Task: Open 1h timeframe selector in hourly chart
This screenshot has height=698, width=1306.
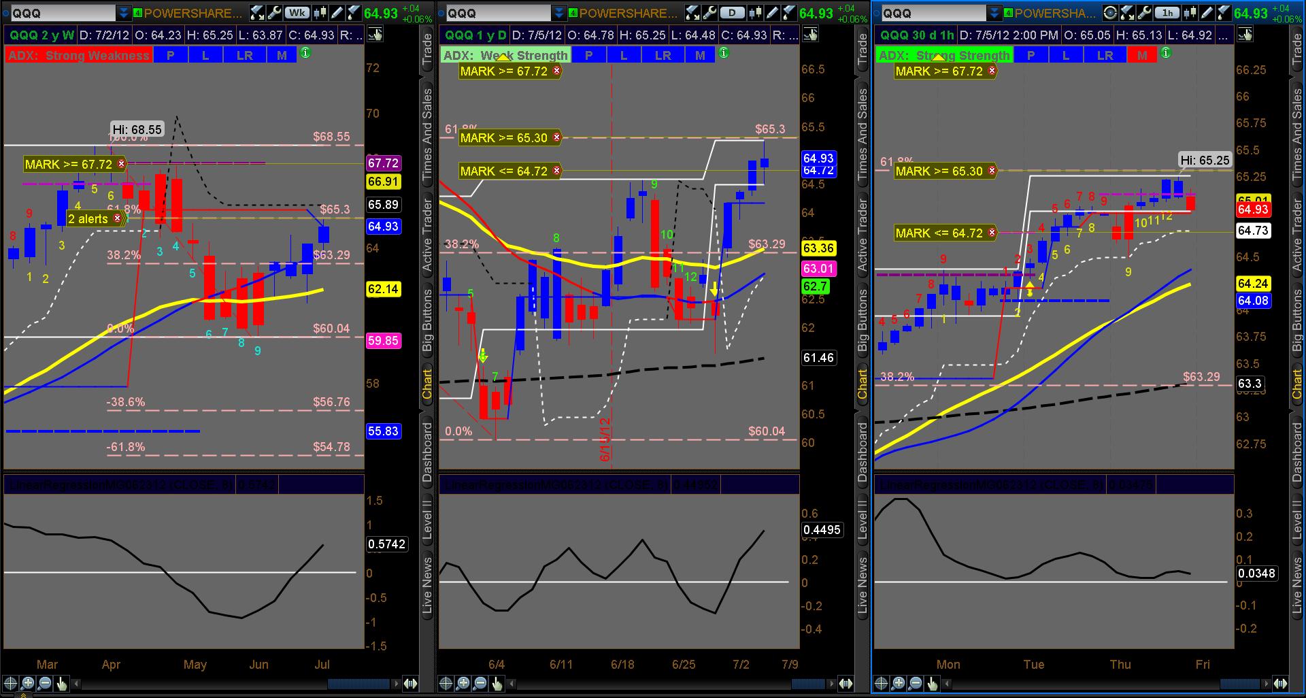Action: 1167,12
